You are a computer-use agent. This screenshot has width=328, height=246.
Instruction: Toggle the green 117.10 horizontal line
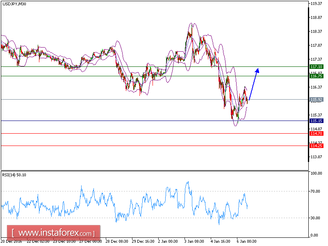(123, 66)
